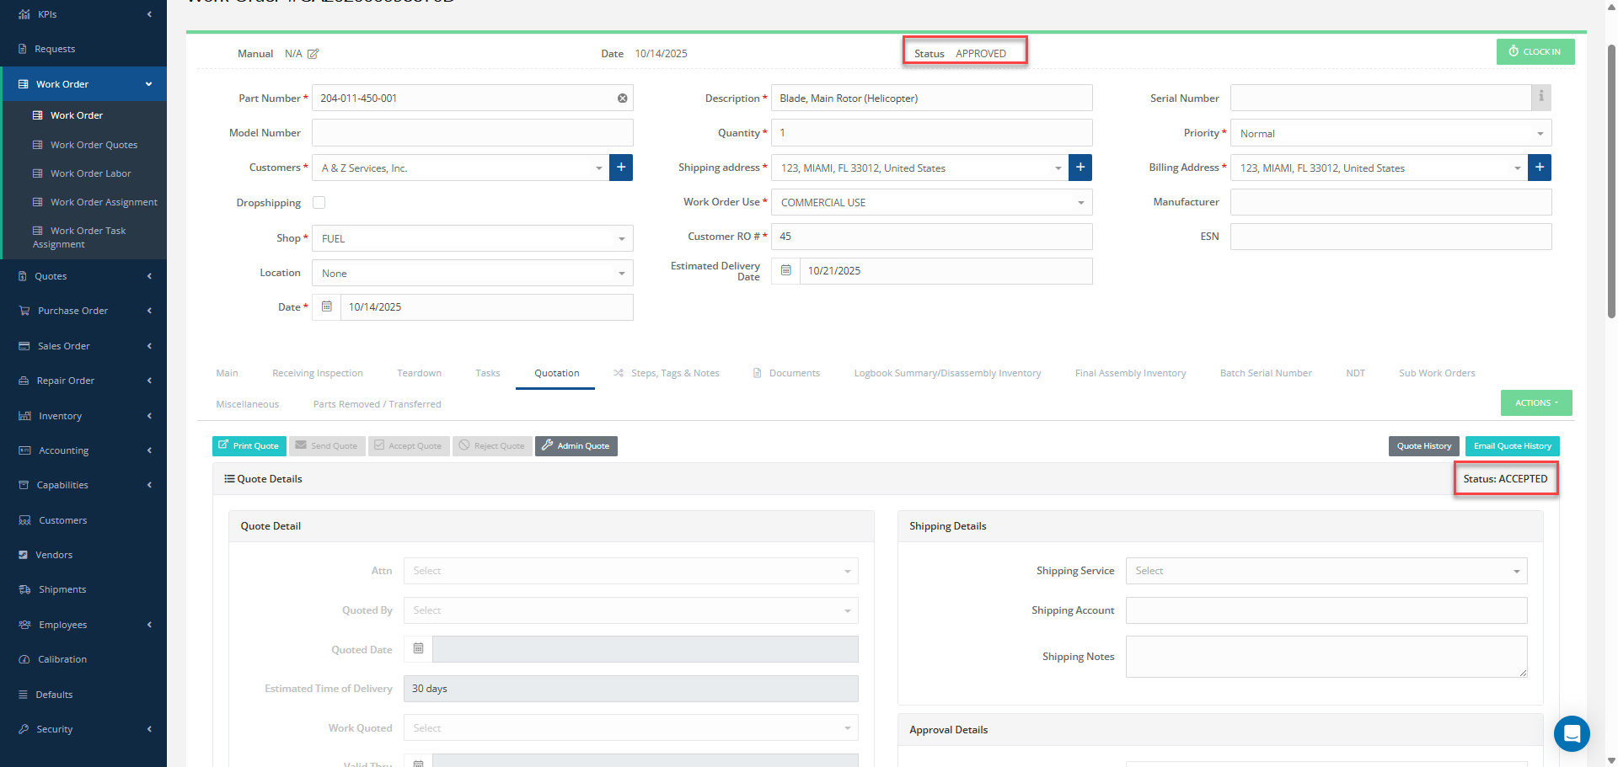Image resolution: width=1618 pixels, height=767 pixels.
Task: Open the Quote History button
Action: point(1424,446)
